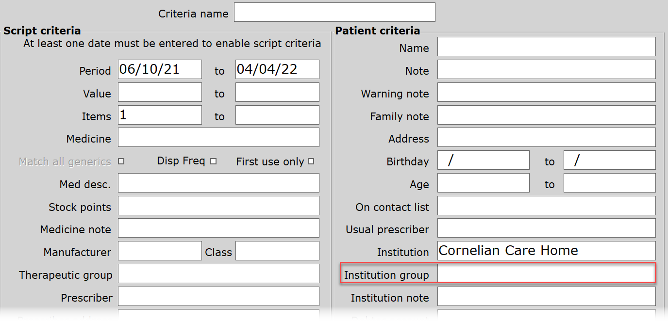Focus the Medicine input field
Screen dimensions: 668x321
click(218, 137)
